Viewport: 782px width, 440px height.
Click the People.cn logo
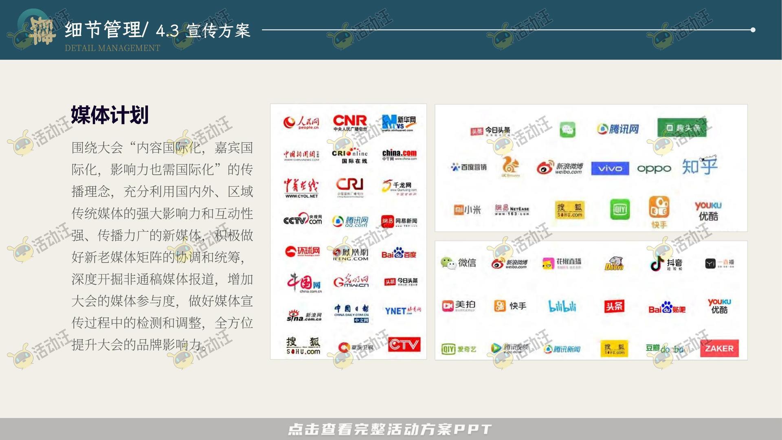(x=301, y=122)
